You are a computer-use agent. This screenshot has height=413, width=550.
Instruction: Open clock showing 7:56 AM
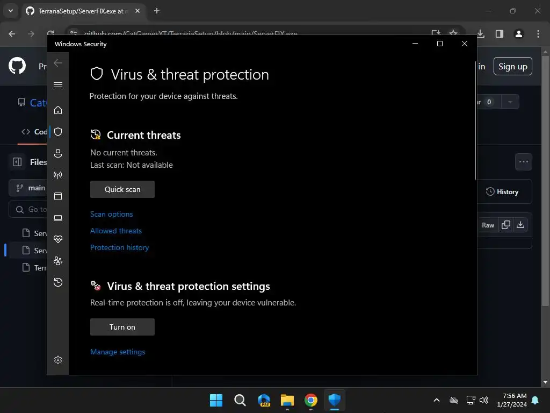tap(512, 400)
